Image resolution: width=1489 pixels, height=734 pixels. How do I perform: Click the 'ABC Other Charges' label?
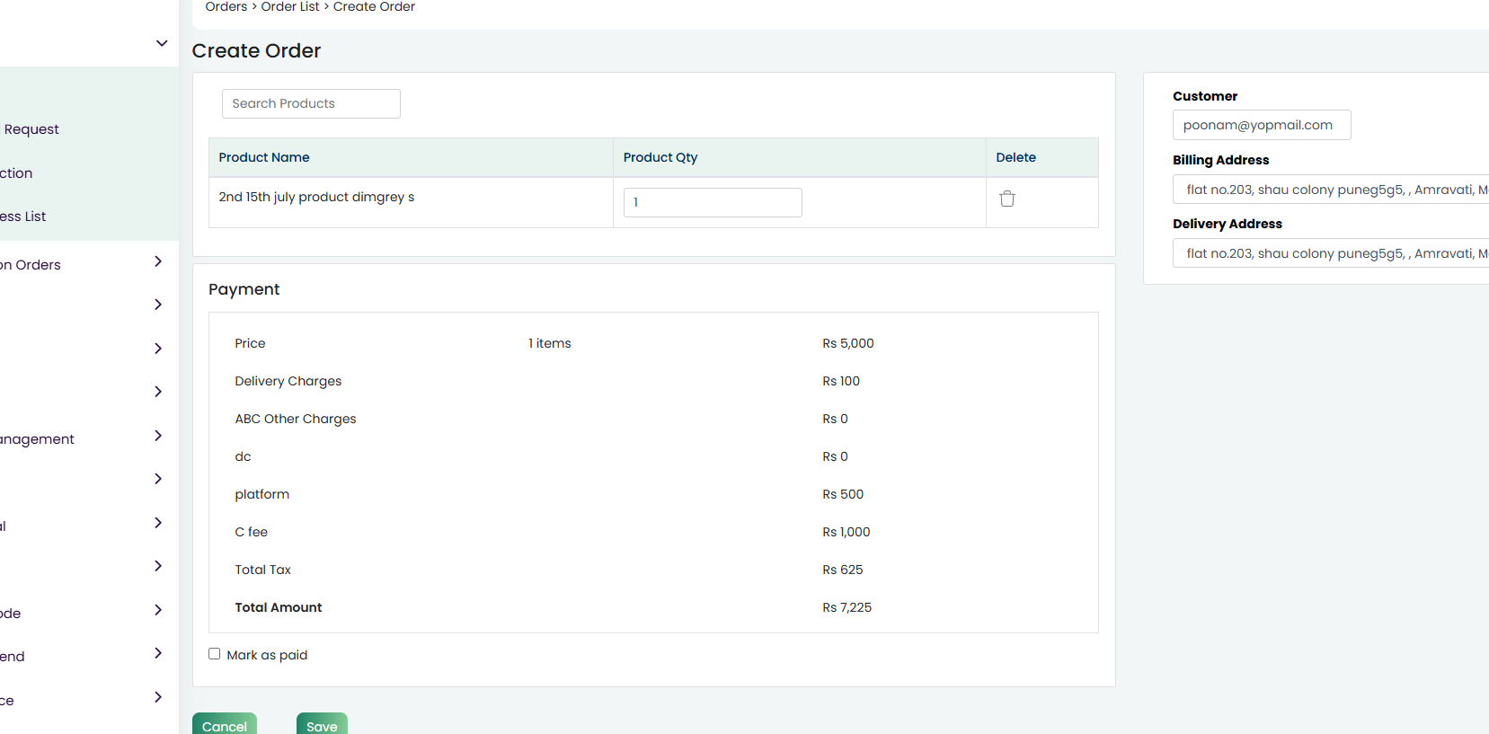(x=296, y=419)
